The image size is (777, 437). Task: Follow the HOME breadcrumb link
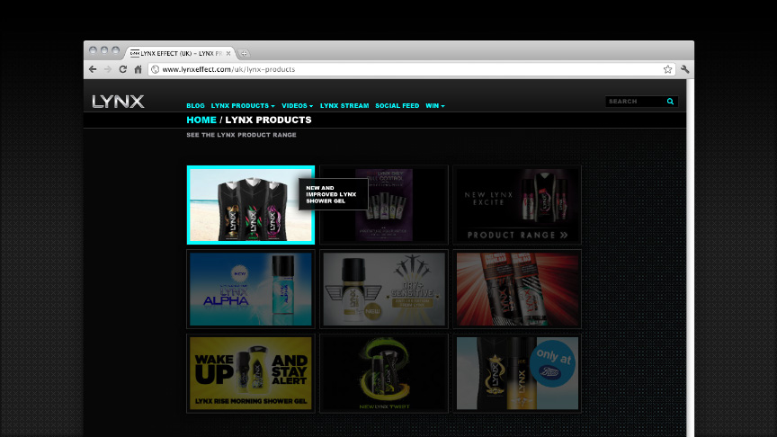(x=201, y=120)
